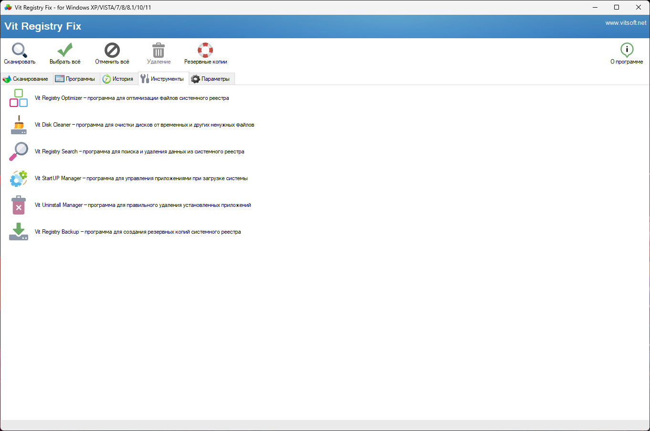Click the Vit StartUP Manager description text
Screen dimensions: 650x431
coord(141,178)
